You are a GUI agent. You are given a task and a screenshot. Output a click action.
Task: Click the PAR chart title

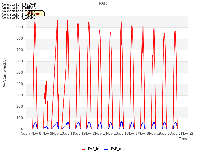click(103, 3)
